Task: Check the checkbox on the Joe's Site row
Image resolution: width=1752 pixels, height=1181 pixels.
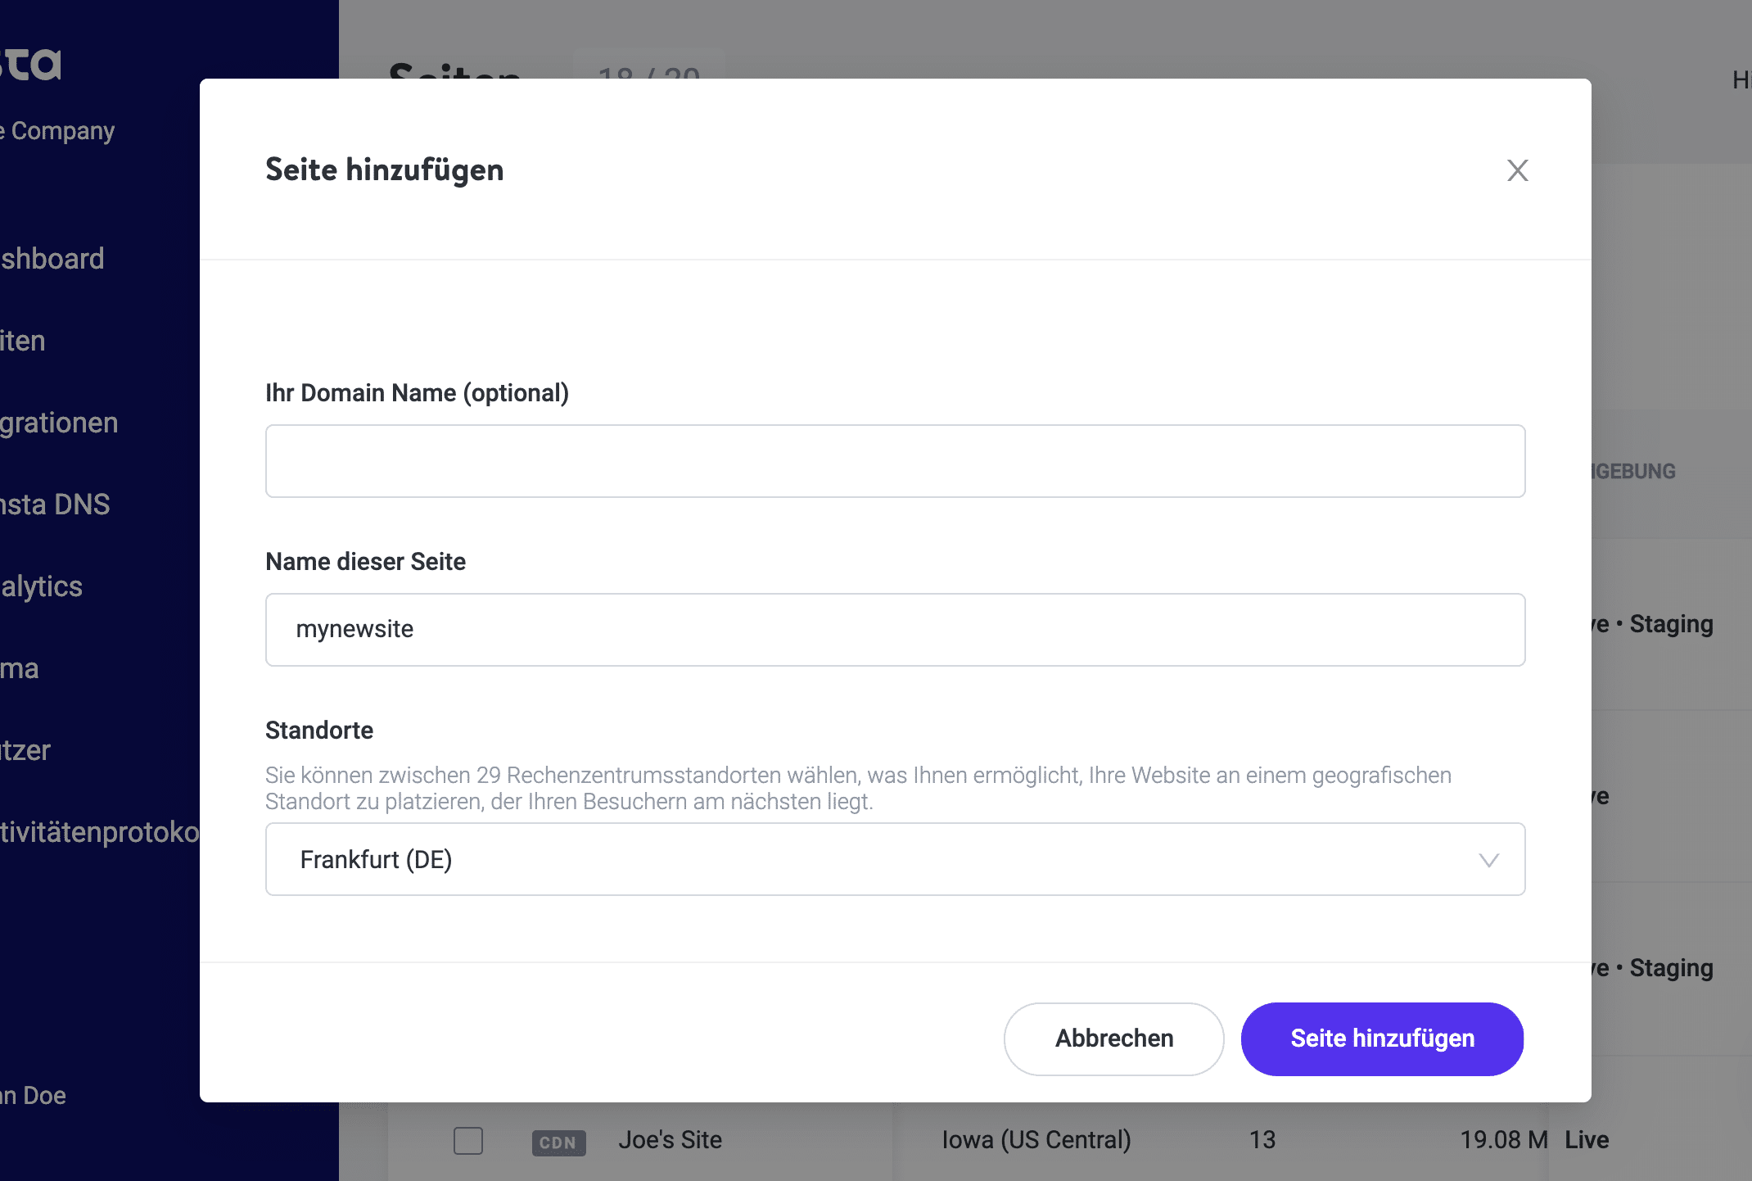Action: (468, 1140)
